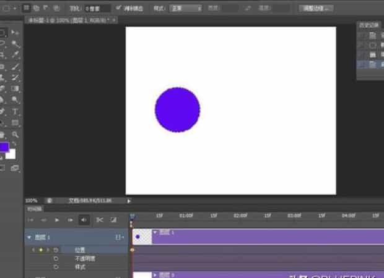Go to the first frame of the timeline
The height and width of the screenshot is (278, 384).
coord(30,219)
